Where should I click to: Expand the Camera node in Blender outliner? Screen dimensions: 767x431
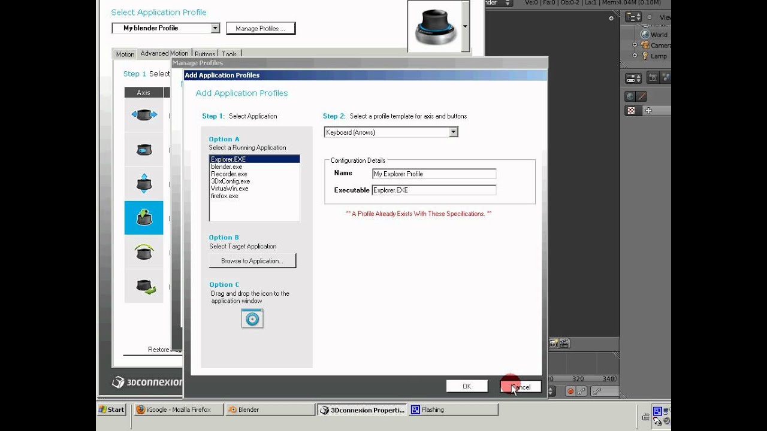tap(635, 45)
